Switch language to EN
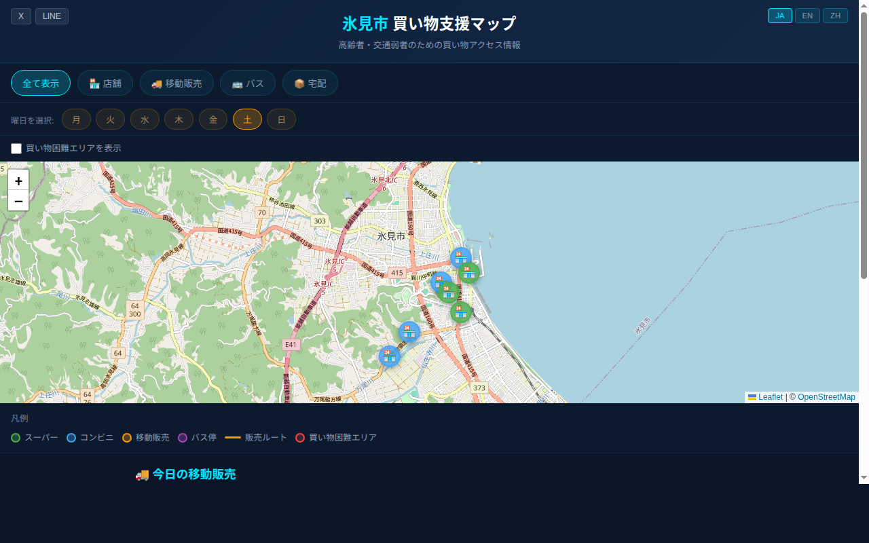The width and height of the screenshot is (869, 543). tap(807, 16)
